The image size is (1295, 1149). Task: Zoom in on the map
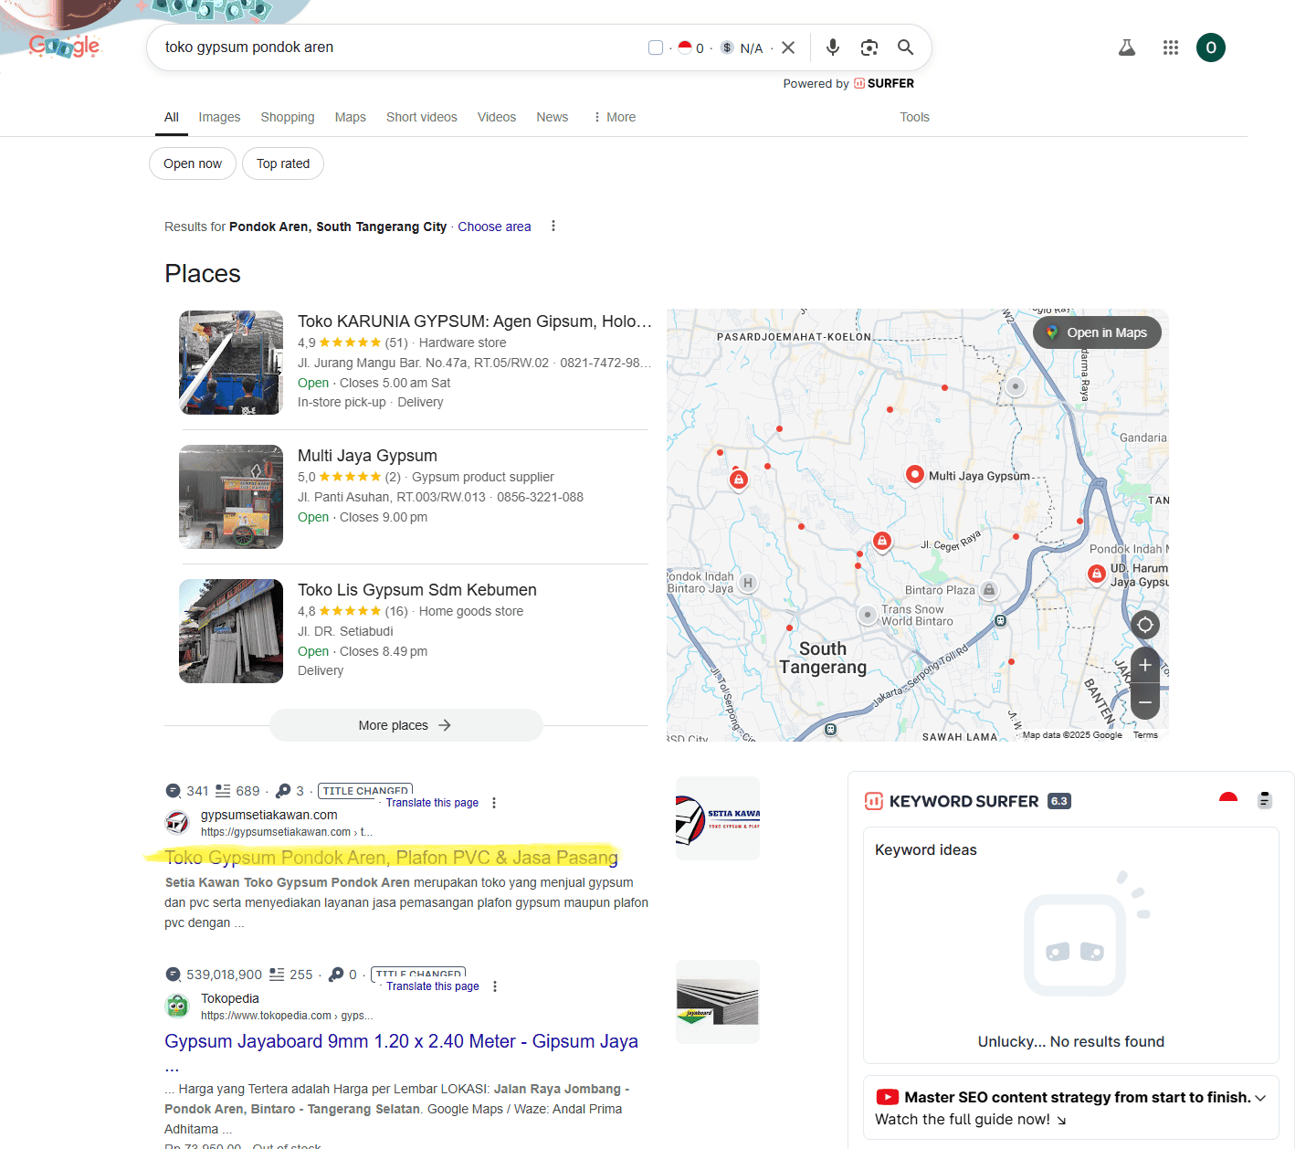(1144, 666)
